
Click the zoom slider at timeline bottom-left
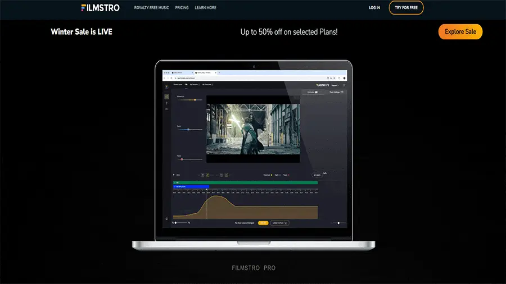click(175, 223)
